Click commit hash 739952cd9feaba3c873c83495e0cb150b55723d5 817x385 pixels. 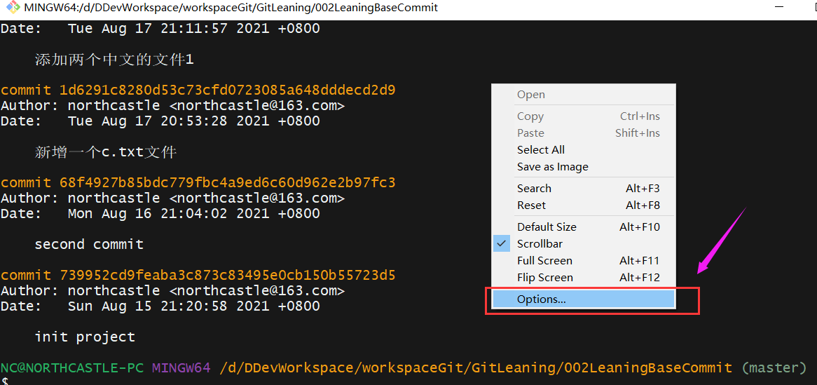(228, 275)
